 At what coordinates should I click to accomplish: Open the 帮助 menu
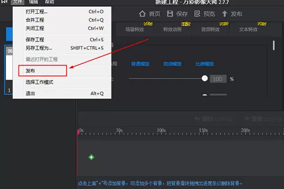[49, 2]
